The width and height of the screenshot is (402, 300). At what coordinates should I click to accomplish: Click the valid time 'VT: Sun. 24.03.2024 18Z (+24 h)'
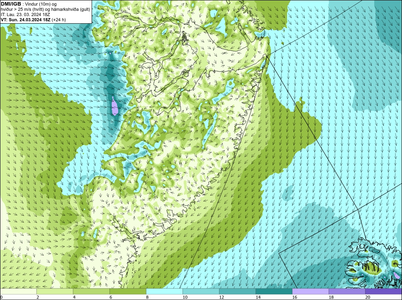tap(33, 20)
